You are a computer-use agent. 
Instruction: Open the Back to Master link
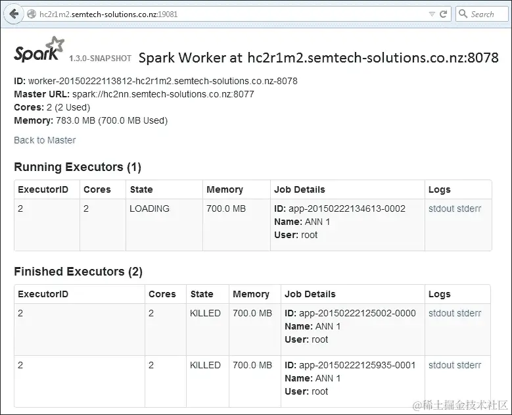[45, 140]
